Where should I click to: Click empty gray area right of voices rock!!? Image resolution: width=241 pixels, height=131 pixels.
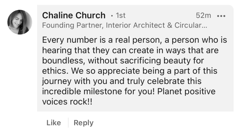pyautogui.click(x=163, y=102)
